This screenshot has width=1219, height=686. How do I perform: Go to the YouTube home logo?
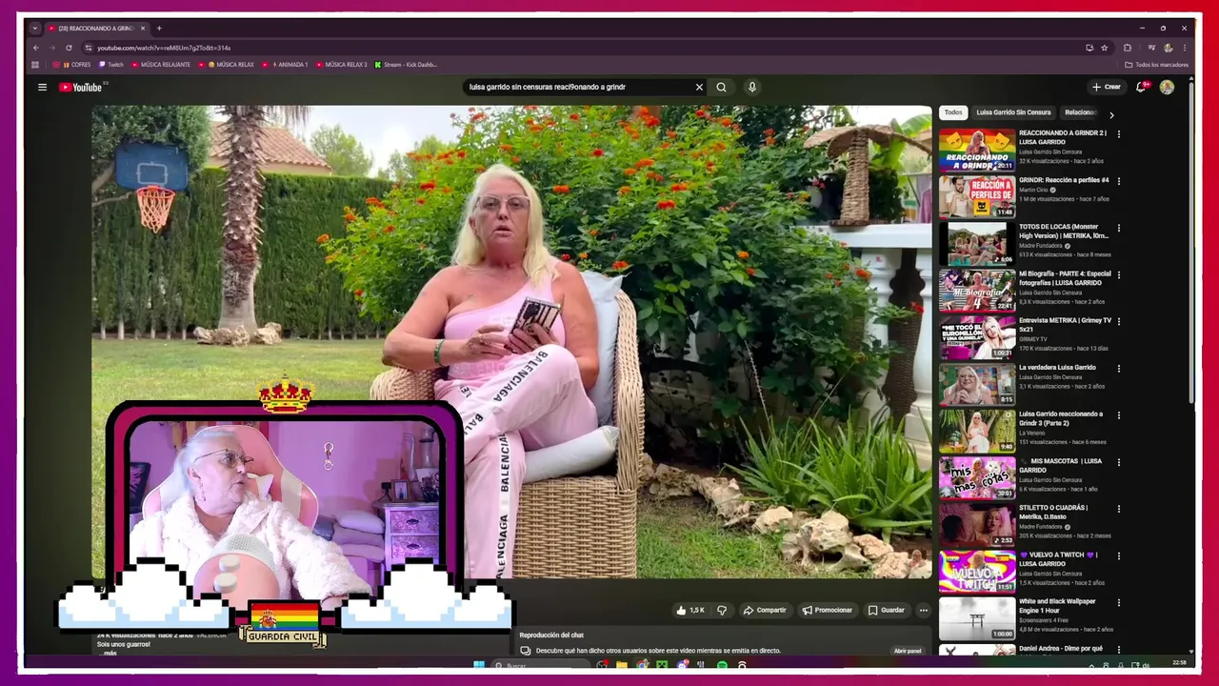[x=81, y=87]
